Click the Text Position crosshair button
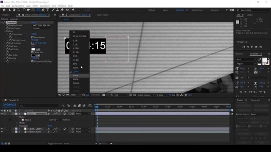Image resolution: width=271 pixels, height=152 pixels. [33, 43]
